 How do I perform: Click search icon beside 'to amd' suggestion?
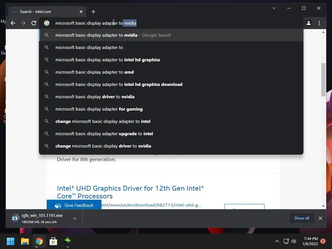coord(47,72)
